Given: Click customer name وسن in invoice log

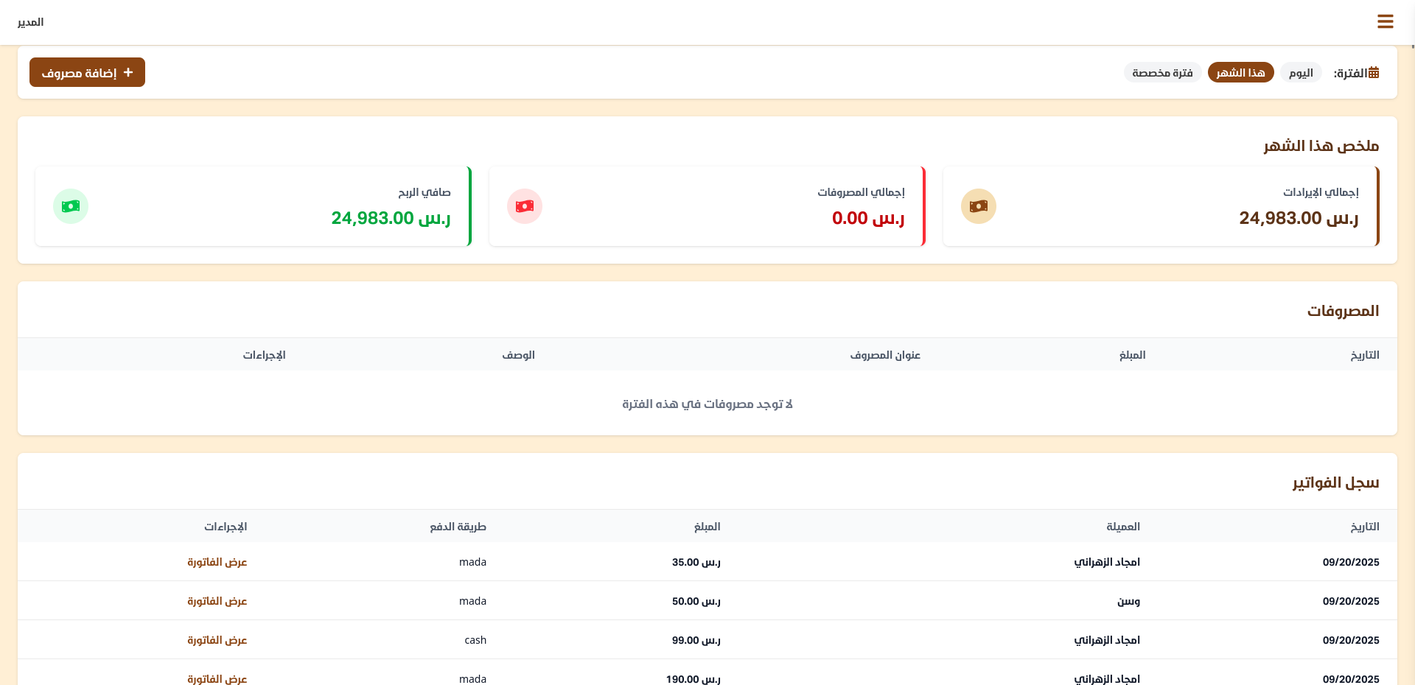Looking at the screenshot, I should pos(1128,601).
